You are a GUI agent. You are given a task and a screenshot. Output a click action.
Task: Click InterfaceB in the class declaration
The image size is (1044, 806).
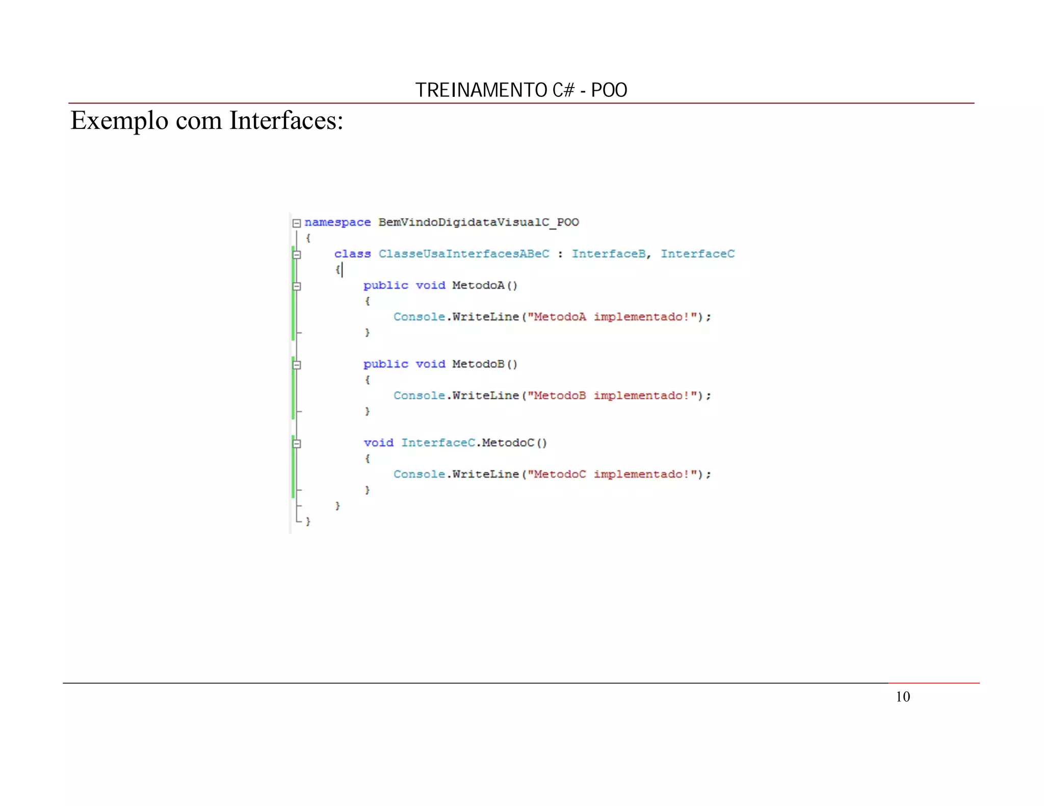pyautogui.click(x=609, y=254)
